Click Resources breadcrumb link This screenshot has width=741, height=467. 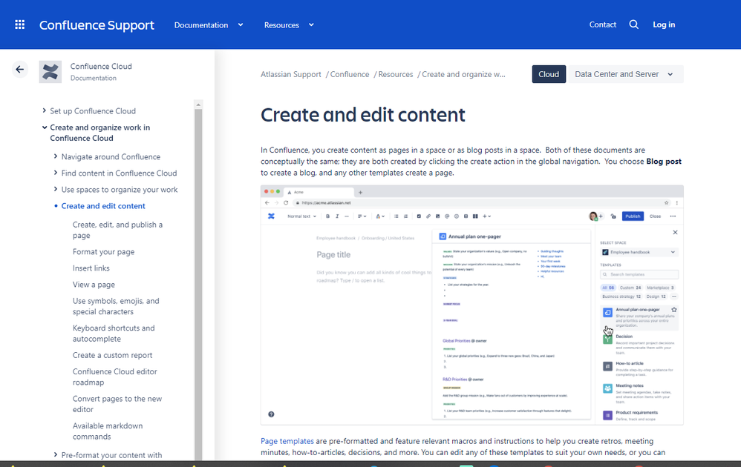[396, 75]
